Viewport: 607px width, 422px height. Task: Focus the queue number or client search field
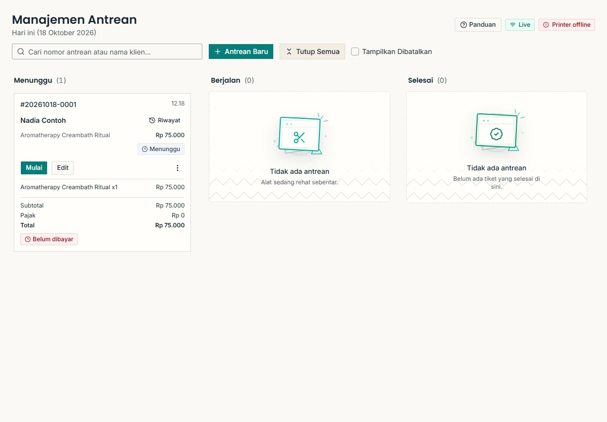[107, 52]
